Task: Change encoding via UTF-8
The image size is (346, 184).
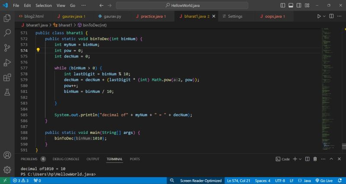Action: [280, 181]
